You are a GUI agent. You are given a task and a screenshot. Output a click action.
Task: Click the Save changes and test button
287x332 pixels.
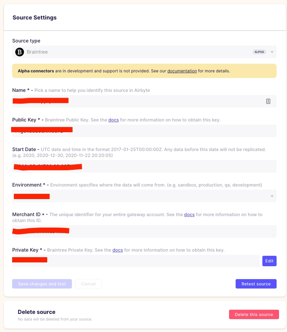click(x=42, y=284)
